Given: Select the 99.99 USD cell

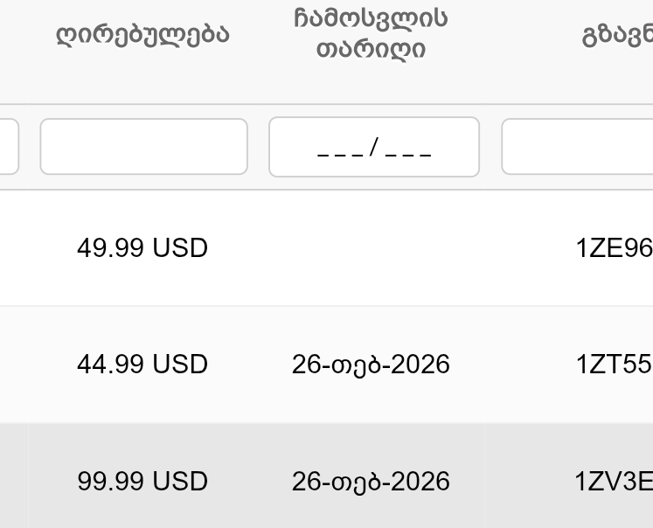Looking at the screenshot, I should click(142, 482).
